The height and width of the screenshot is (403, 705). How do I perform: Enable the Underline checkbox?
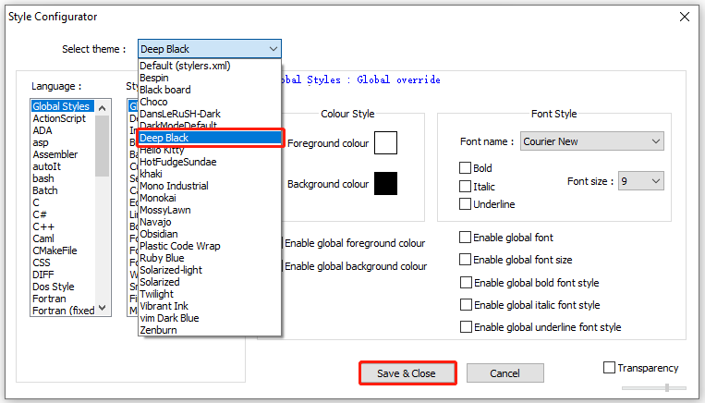[465, 204]
